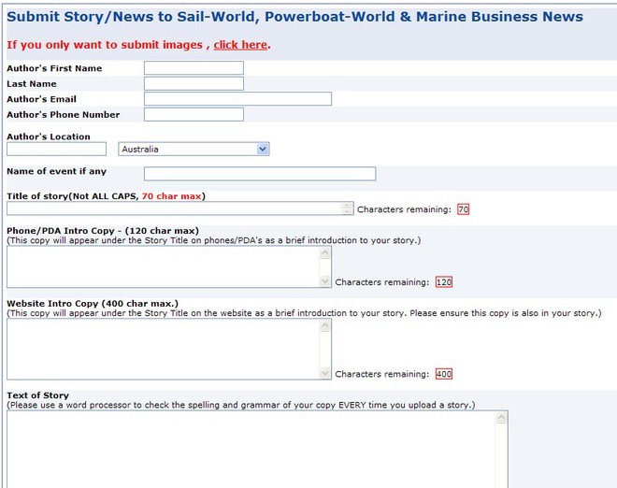Click the Author's Location text box

pos(56,150)
